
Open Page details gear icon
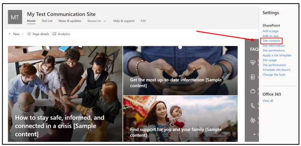(29, 34)
